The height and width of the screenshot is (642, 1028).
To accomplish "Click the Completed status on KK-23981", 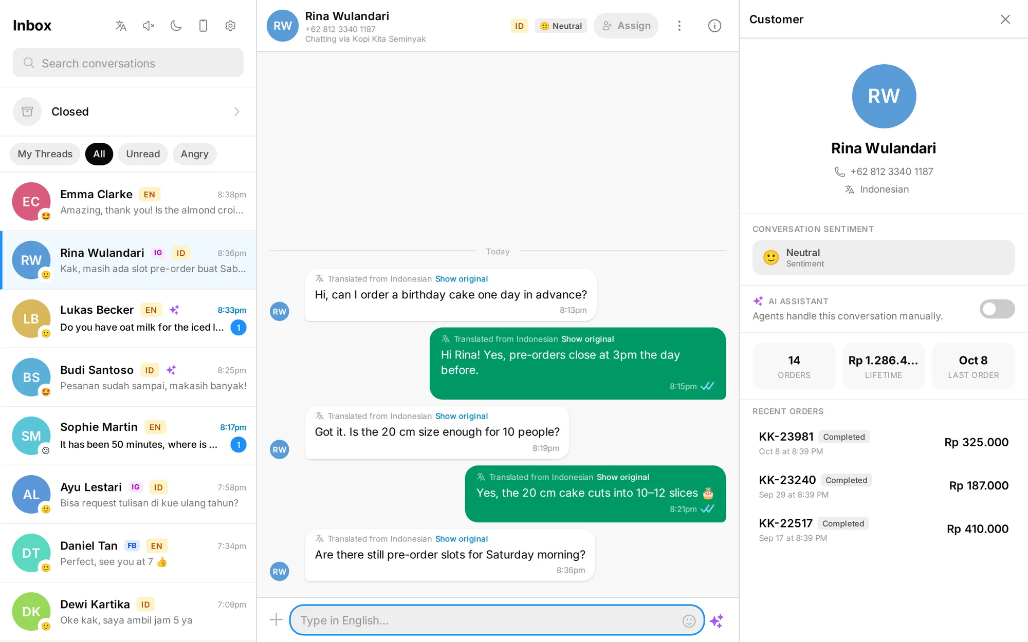I will coord(843,437).
